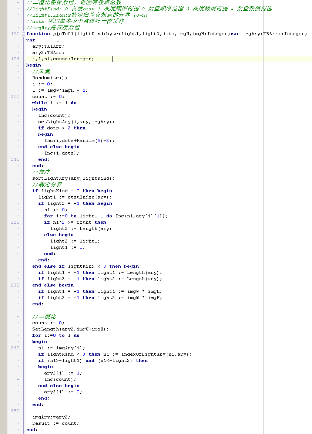Image resolution: width=312 pixels, height=434 pixels.
Task: Click the function name picTo01
Action: (63, 34)
